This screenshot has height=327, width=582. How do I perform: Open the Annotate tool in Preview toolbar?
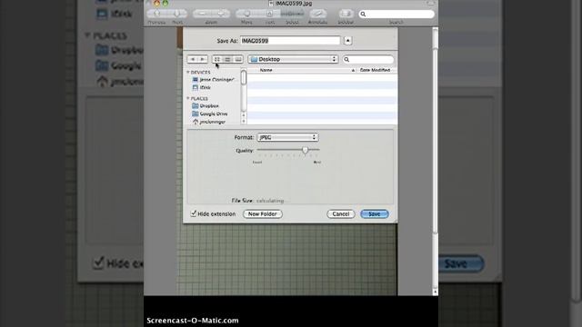tap(317, 14)
